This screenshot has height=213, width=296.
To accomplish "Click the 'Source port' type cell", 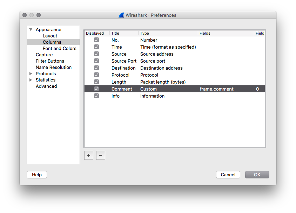I will pyautogui.click(x=153, y=61).
